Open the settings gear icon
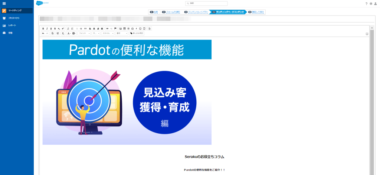 (x=371, y=4)
